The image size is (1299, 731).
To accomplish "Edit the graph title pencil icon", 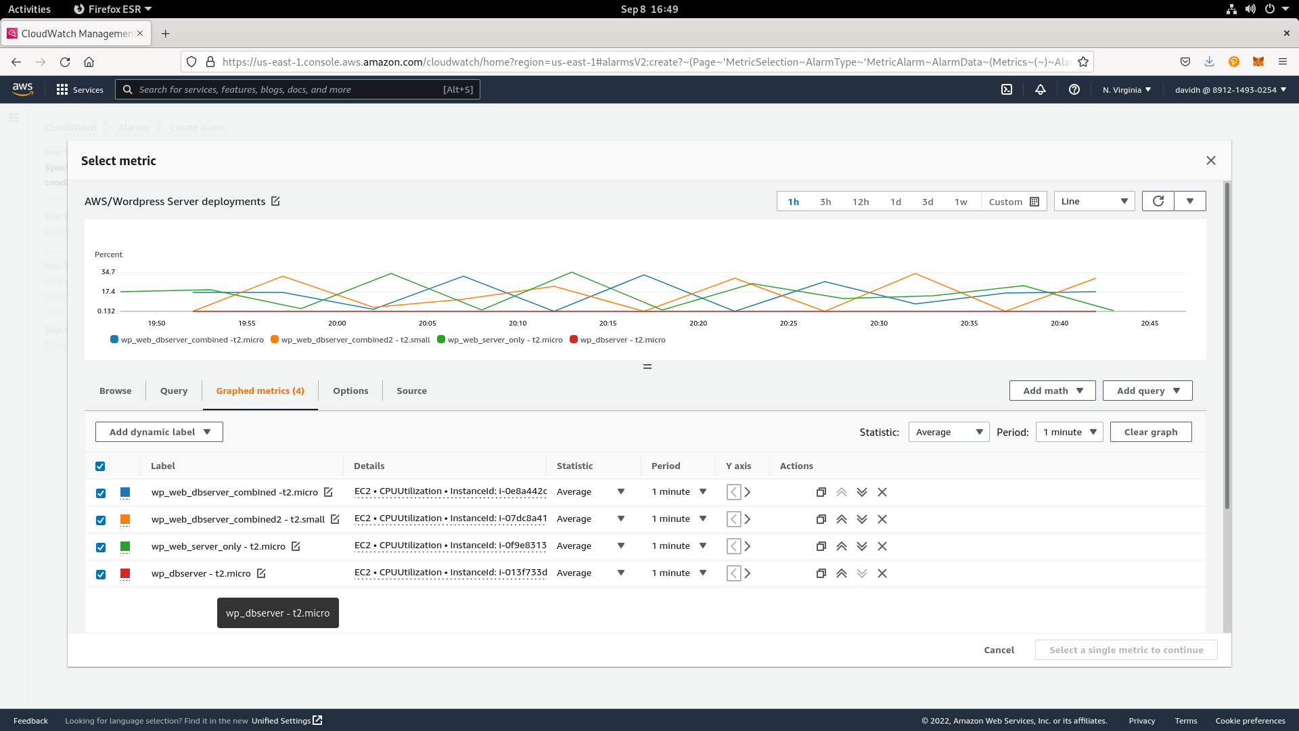I will (x=275, y=201).
